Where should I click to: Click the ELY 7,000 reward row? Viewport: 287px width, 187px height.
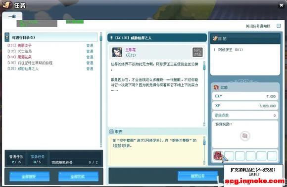[245, 96]
